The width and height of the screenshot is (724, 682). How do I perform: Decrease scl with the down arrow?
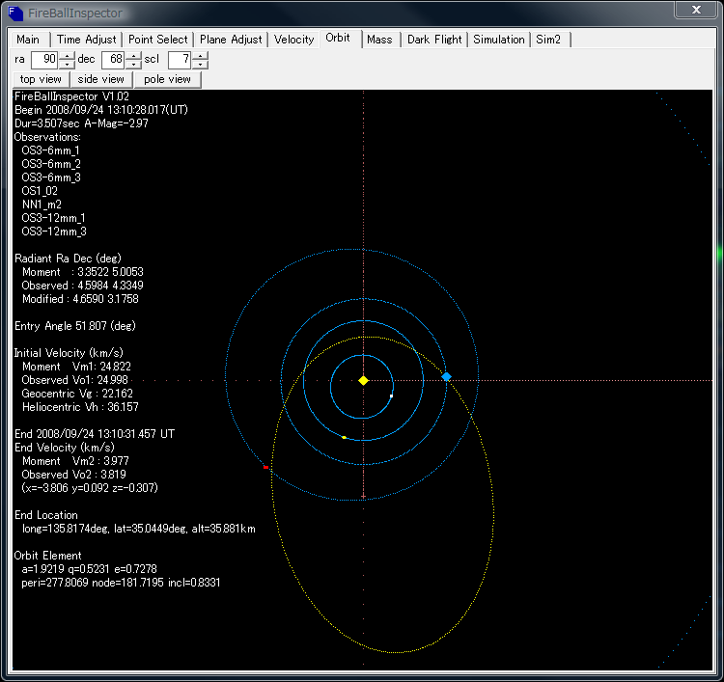coord(200,65)
